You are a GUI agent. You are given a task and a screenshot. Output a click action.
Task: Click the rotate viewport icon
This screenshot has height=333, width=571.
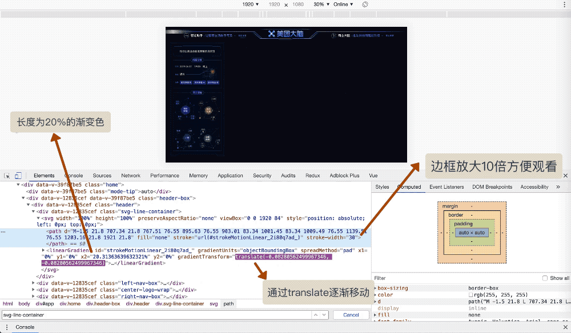click(365, 5)
